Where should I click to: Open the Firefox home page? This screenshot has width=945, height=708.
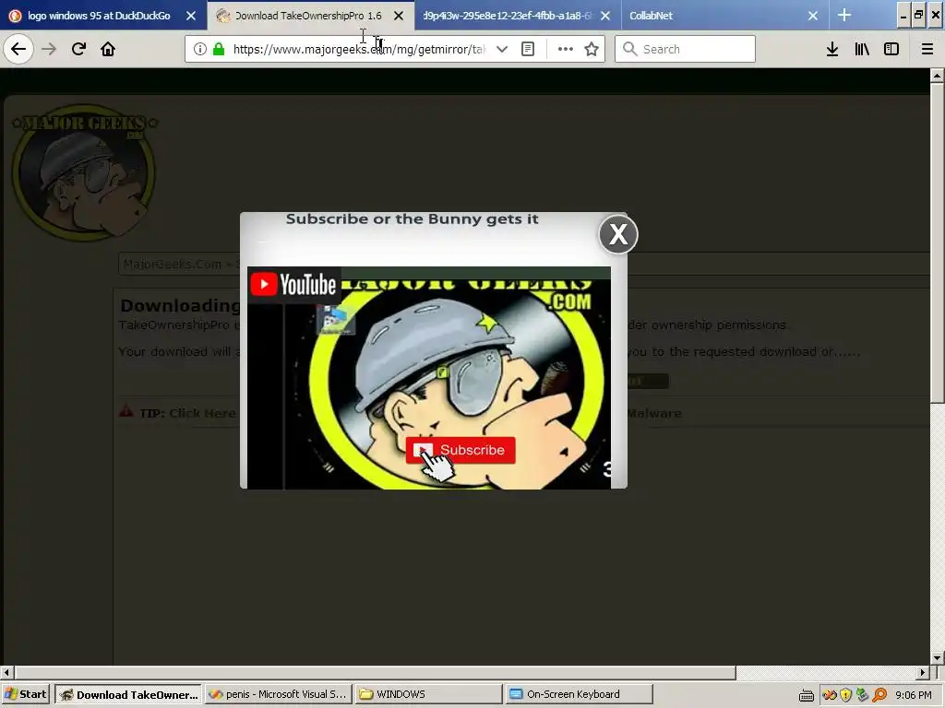click(x=108, y=49)
